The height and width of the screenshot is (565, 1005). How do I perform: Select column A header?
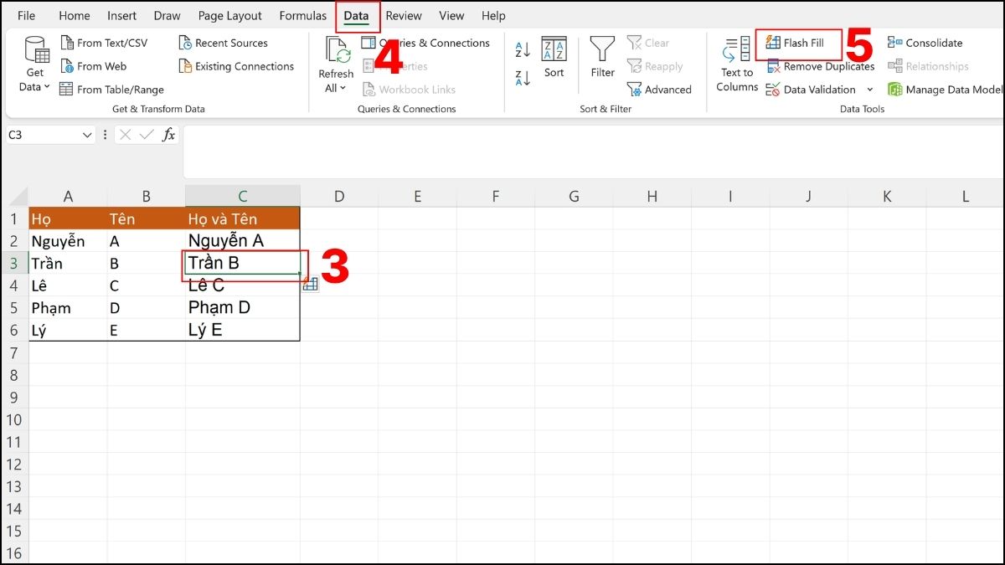68,197
